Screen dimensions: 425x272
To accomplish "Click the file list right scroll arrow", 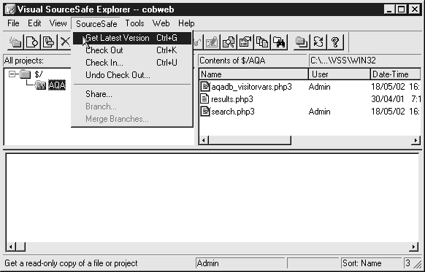I will pyautogui.click(x=416, y=140).
